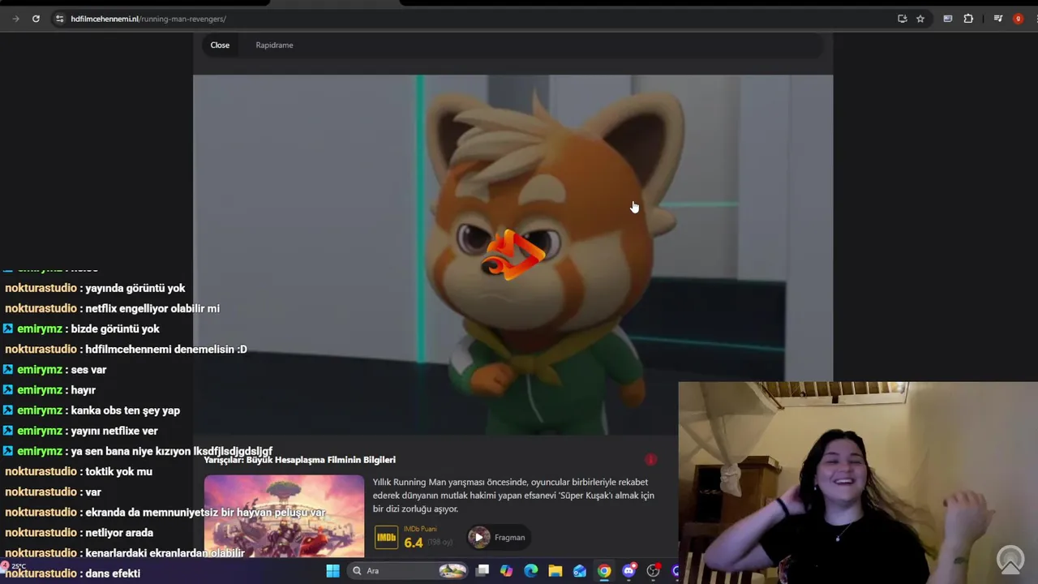The image size is (1038, 584).
Task: Select the Rapidrame source tab
Action: 274,45
